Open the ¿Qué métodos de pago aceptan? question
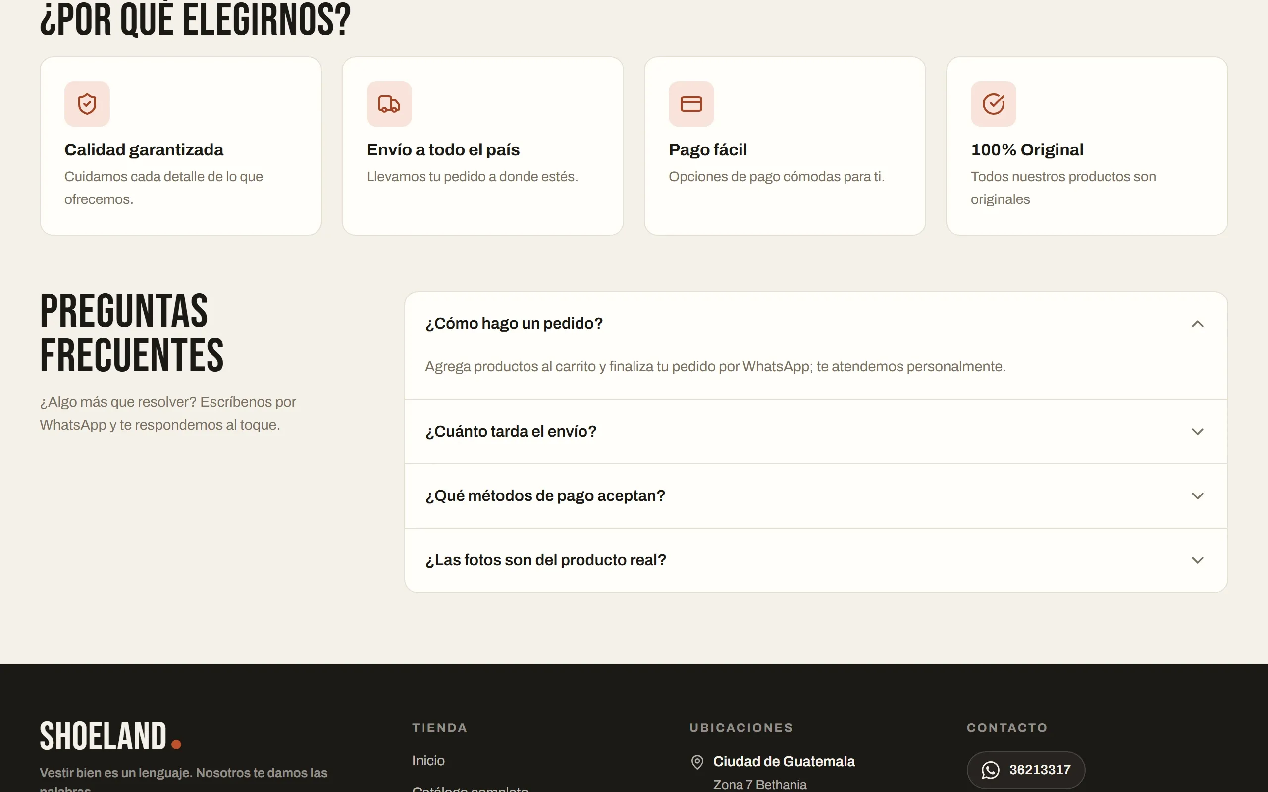The image size is (1268, 792). [x=816, y=496]
